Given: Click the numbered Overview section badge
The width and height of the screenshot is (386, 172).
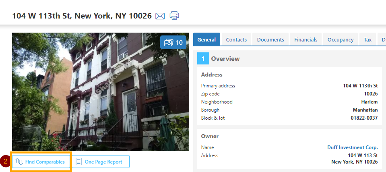Looking at the screenshot, I should coord(203,59).
